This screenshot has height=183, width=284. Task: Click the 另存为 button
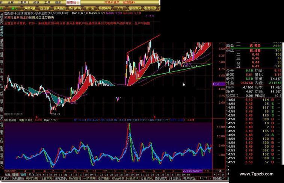(x=33, y=175)
